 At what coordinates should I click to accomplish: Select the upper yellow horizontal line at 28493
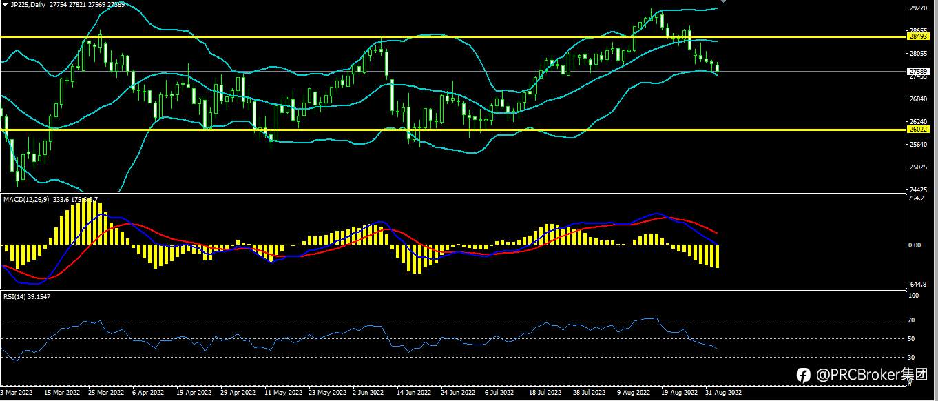452,36
